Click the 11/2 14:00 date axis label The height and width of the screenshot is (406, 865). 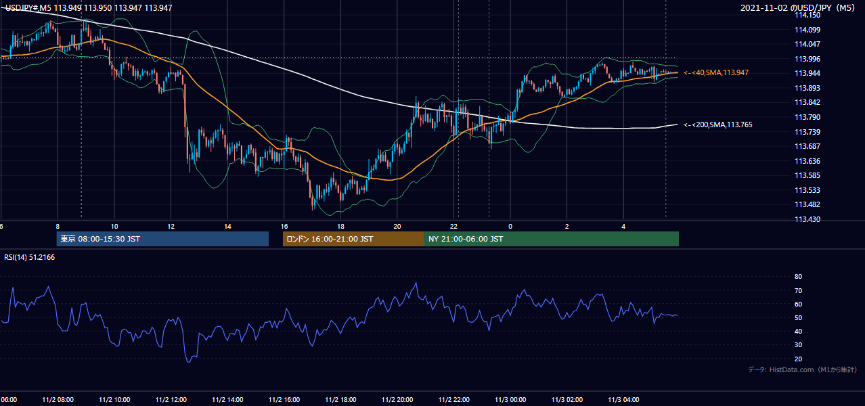pyautogui.click(x=227, y=399)
